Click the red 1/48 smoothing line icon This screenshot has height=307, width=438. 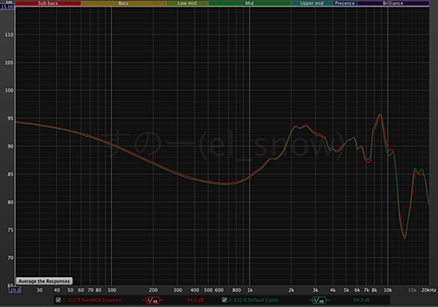pos(153,300)
